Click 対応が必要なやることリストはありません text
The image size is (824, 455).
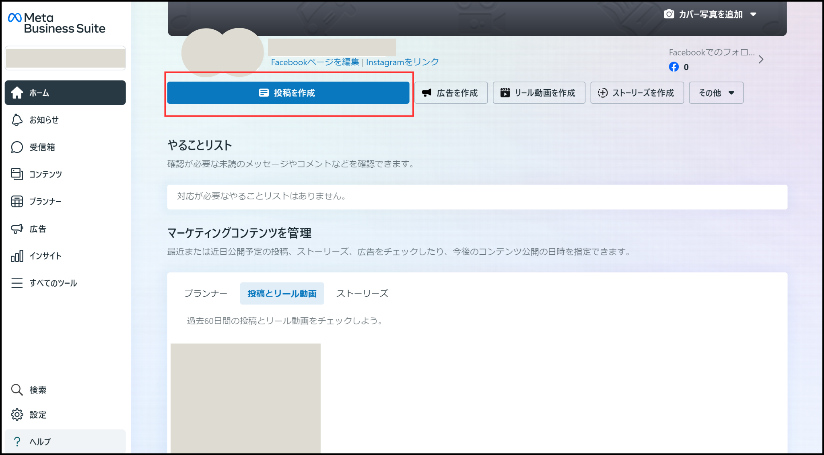tap(262, 196)
